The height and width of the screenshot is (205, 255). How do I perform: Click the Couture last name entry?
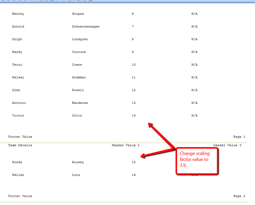(x=79, y=52)
